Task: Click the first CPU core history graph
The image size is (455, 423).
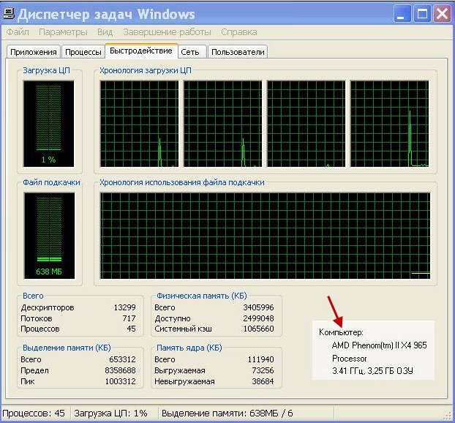Action: coord(139,124)
